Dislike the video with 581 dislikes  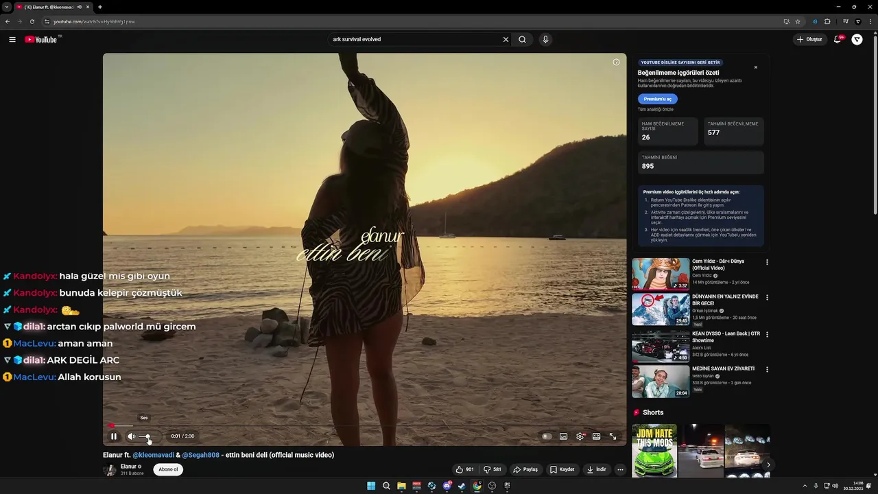point(493,470)
